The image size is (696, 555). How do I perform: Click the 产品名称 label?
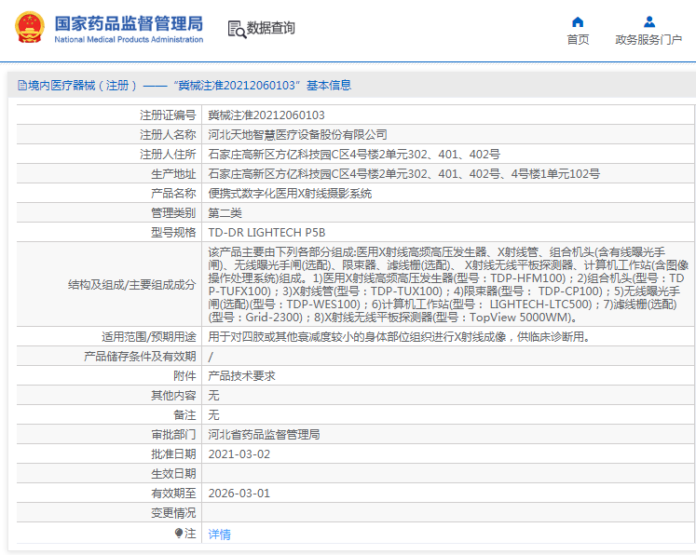pos(173,194)
